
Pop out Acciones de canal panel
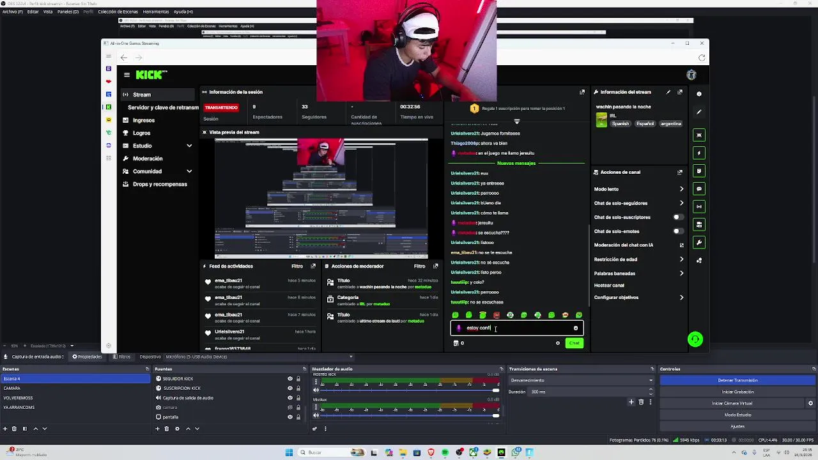pos(680,172)
